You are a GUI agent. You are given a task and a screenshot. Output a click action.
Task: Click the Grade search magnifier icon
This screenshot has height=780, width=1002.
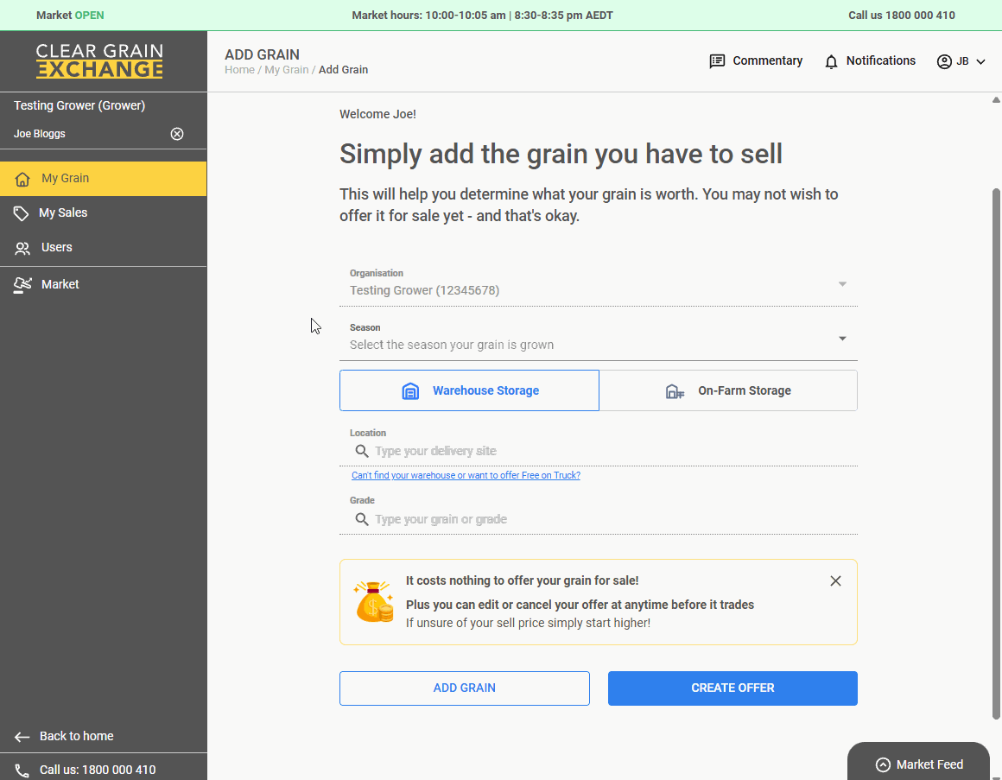coord(362,519)
